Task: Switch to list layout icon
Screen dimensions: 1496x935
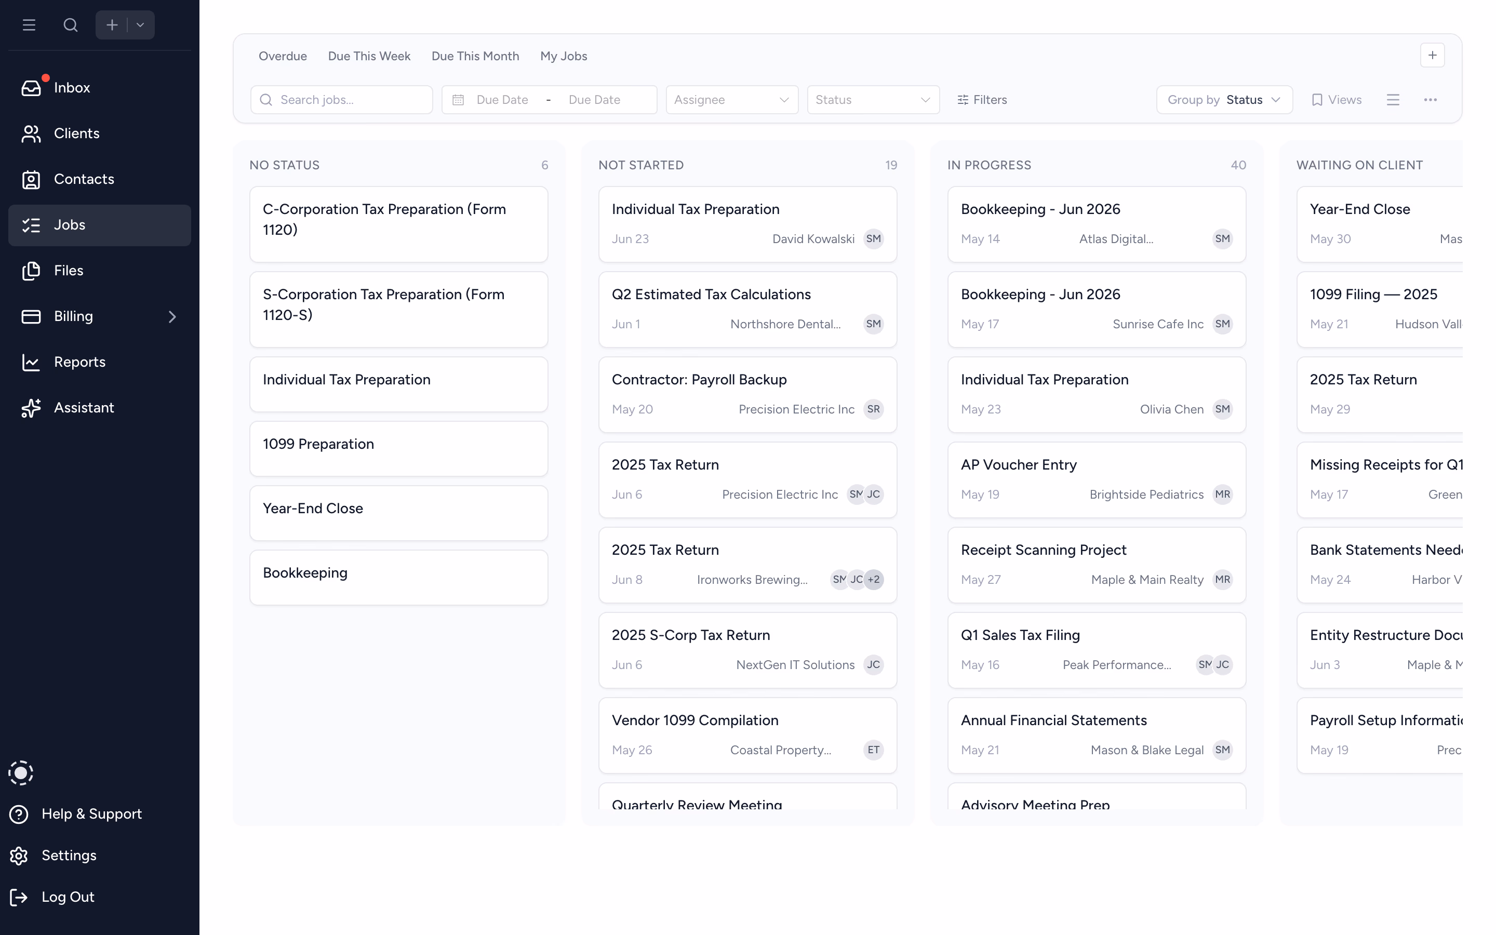Action: [1393, 100]
